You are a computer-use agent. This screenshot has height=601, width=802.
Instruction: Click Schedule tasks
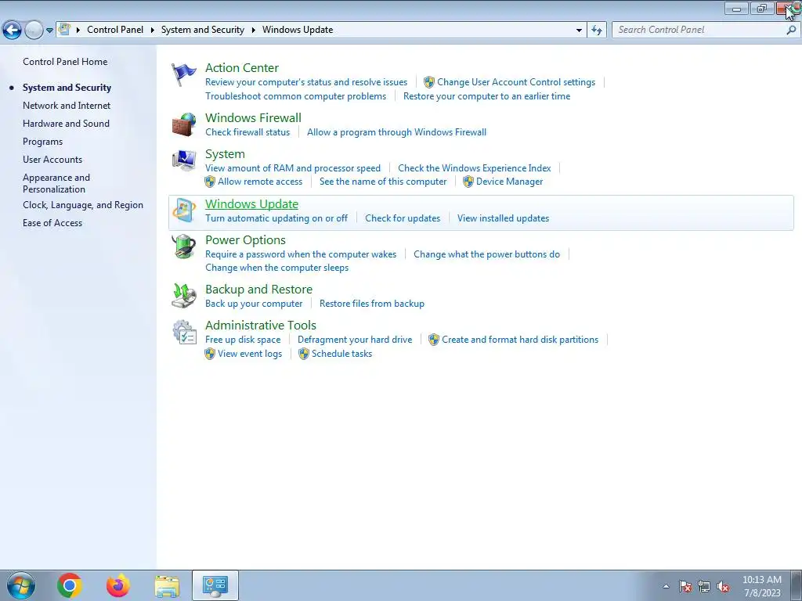pyautogui.click(x=341, y=354)
